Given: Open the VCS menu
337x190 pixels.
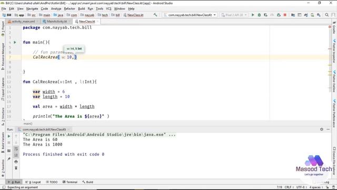Looking at the screenshot, I should click(108, 8).
